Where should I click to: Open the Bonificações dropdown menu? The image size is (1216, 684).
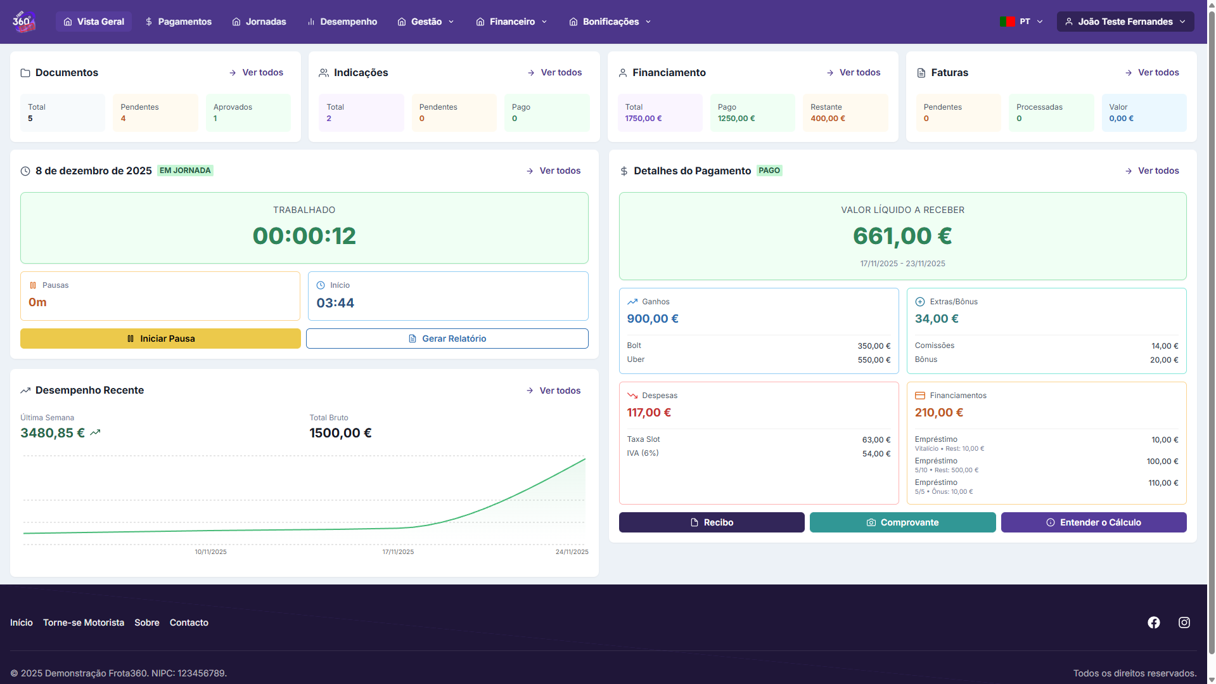(x=610, y=22)
